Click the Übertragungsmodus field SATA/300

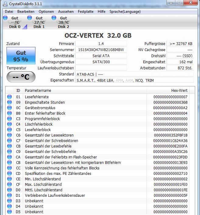point(101,62)
